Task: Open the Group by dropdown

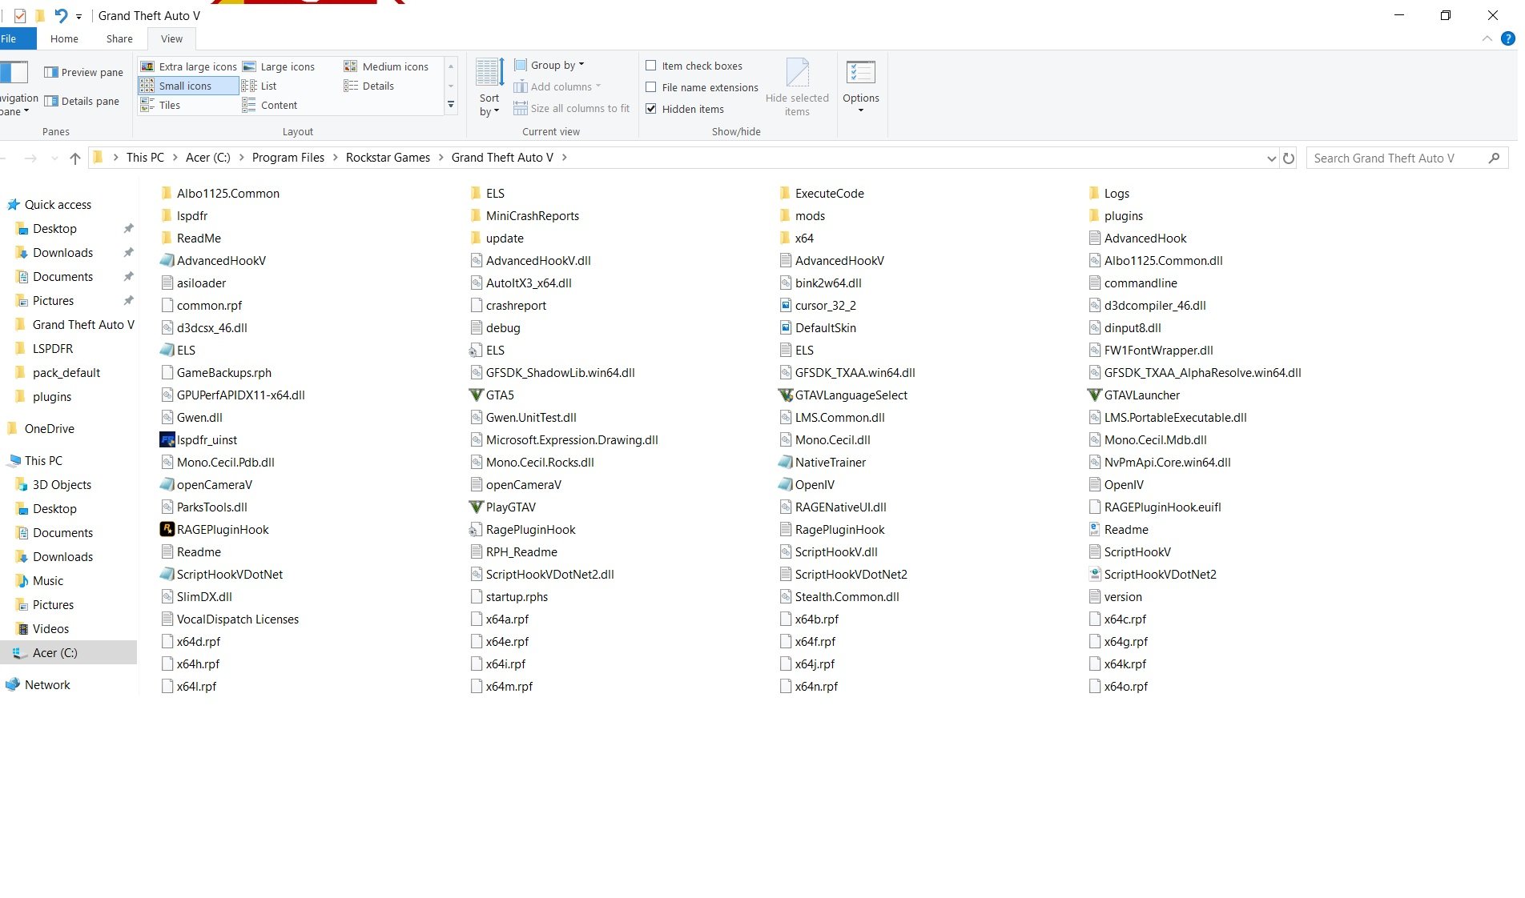Action: pos(549,65)
